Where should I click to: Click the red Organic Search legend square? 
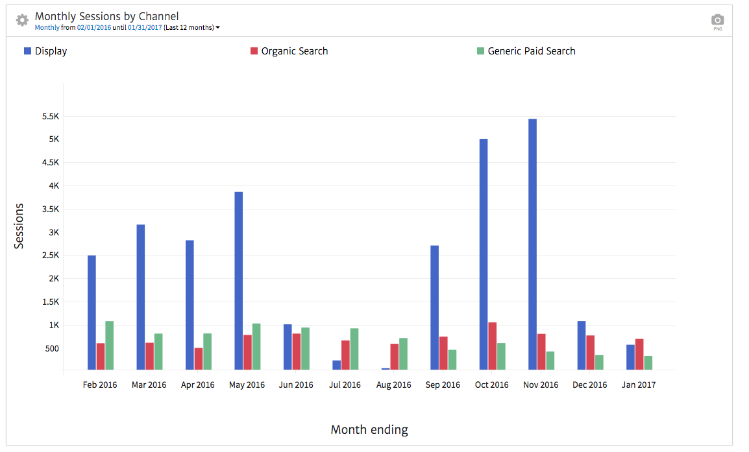254,51
